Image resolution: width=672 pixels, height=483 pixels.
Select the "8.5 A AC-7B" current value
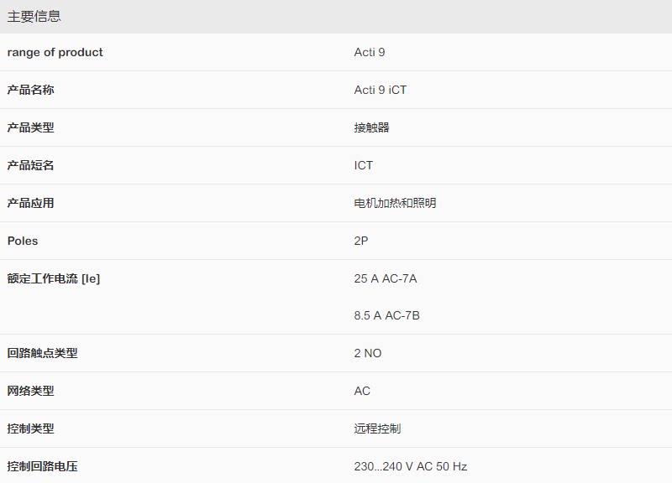click(386, 315)
